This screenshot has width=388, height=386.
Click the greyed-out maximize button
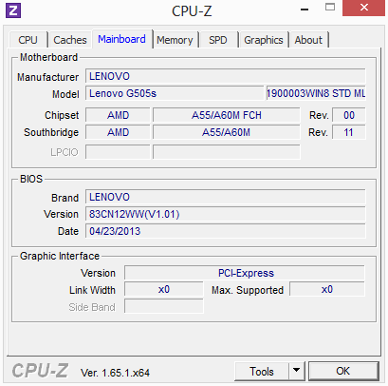pos(330,8)
